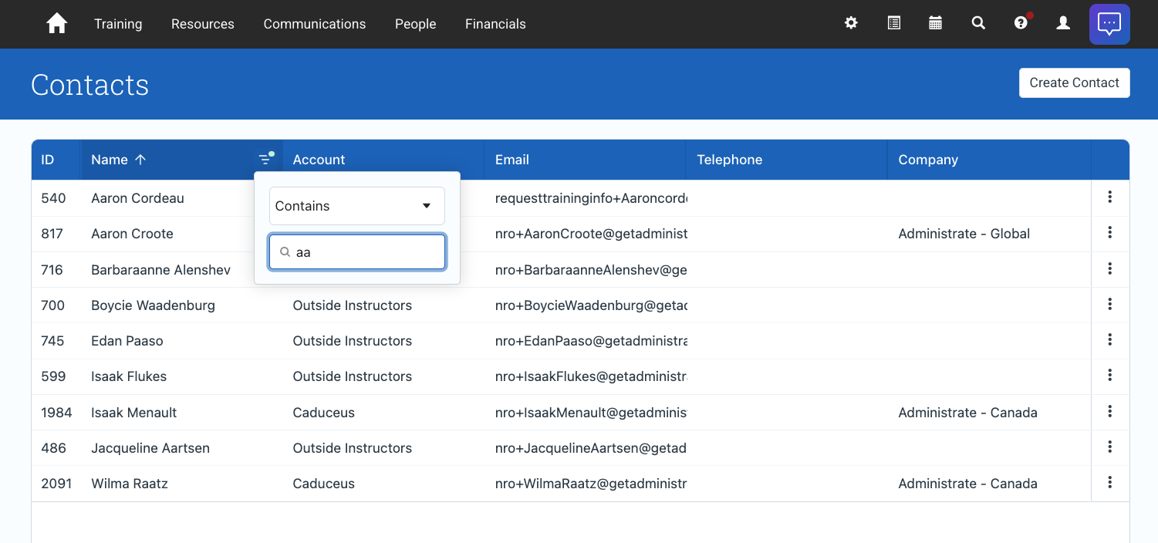Go to the Home icon
This screenshot has height=543, width=1158.
pos(57,24)
